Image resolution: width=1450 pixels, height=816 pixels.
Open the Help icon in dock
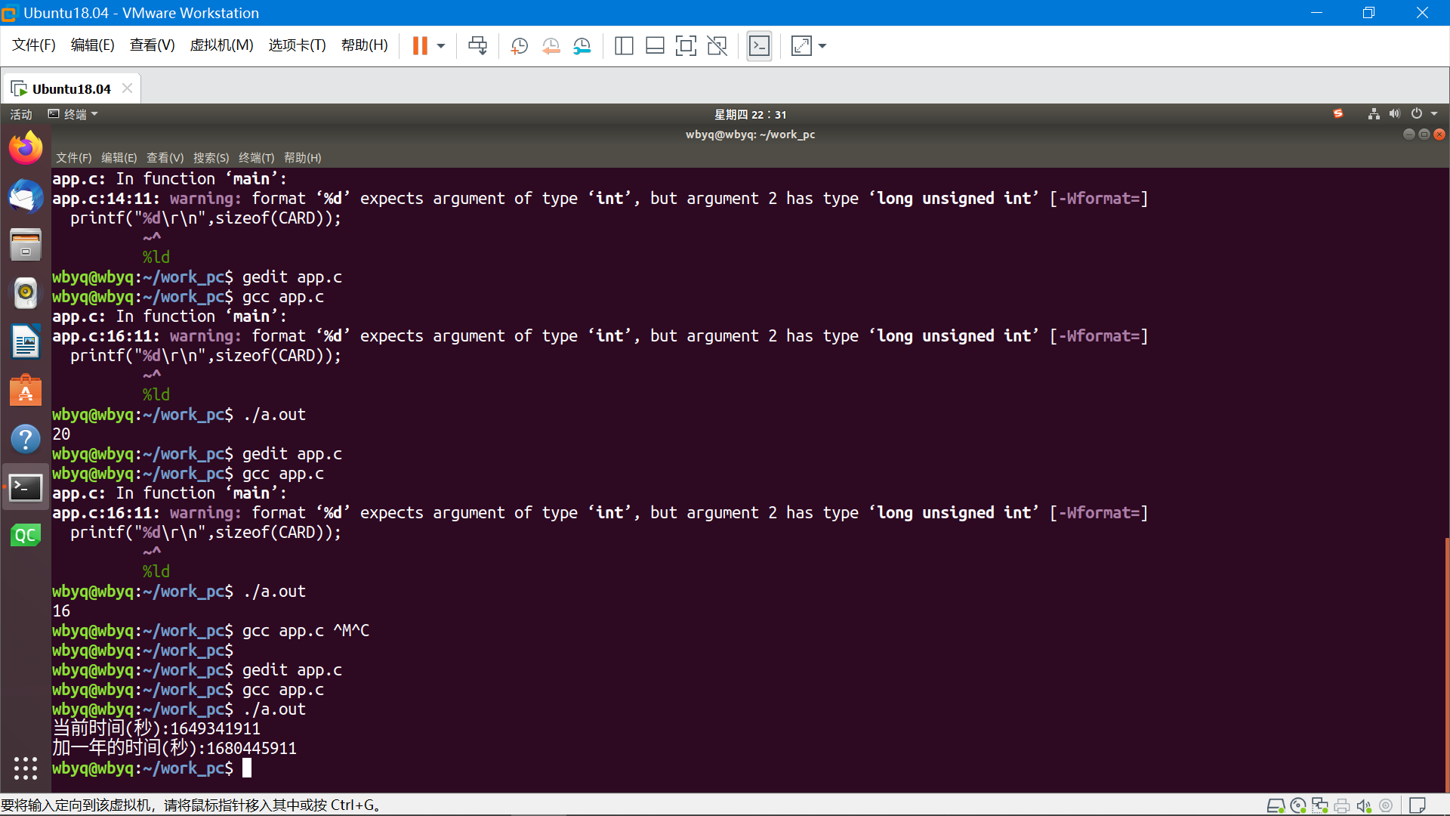click(x=26, y=439)
